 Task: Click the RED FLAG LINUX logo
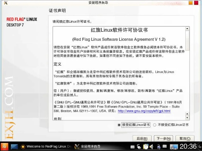[22, 19]
